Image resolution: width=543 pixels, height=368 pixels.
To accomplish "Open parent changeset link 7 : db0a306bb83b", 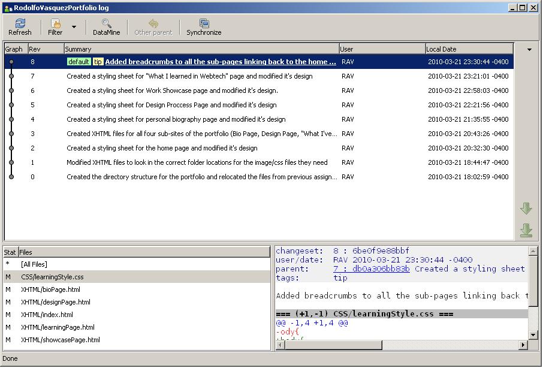I will pyautogui.click(x=371, y=269).
